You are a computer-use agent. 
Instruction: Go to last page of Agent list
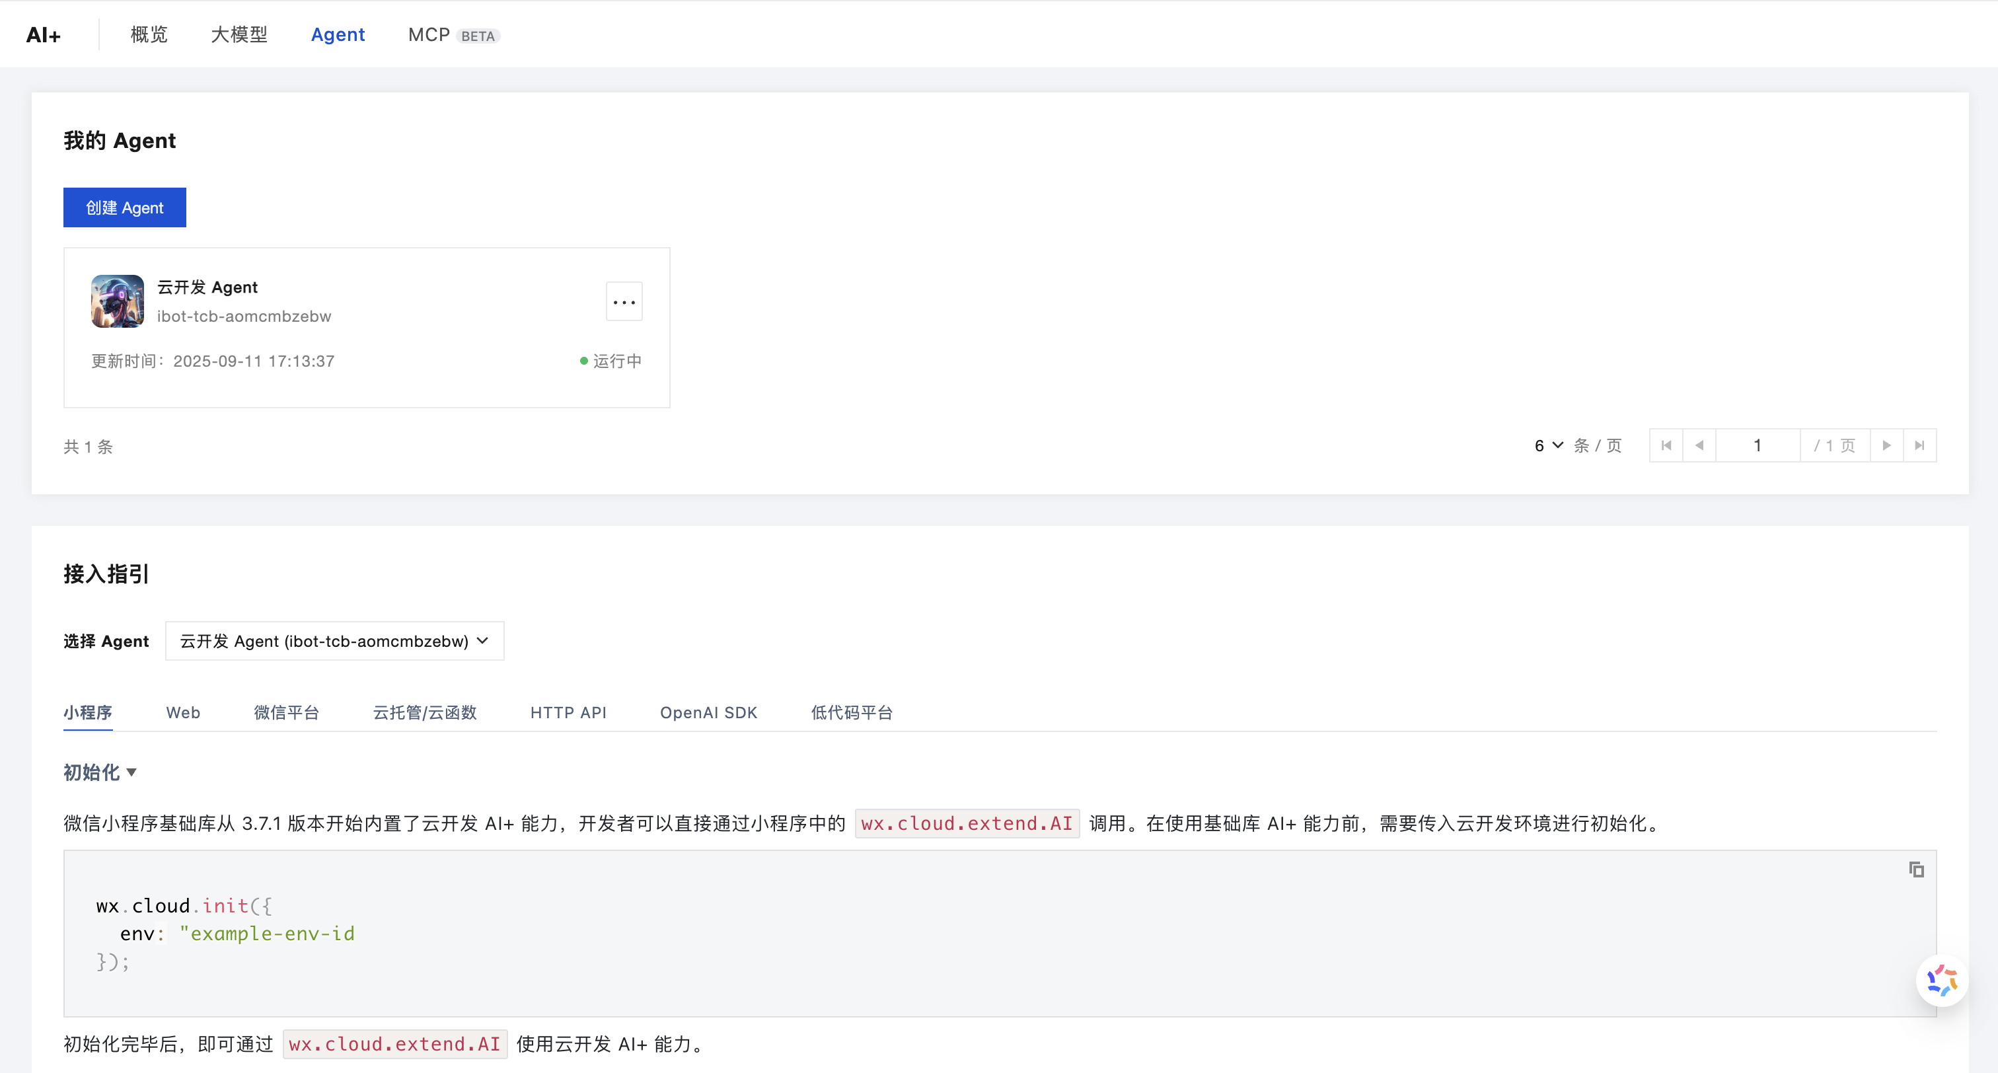[x=1919, y=445]
